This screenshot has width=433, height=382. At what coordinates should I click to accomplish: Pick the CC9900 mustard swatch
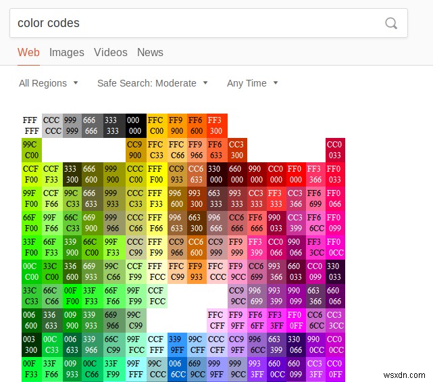click(x=136, y=150)
